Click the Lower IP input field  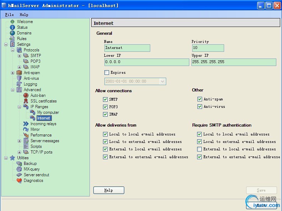(x=147, y=62)
